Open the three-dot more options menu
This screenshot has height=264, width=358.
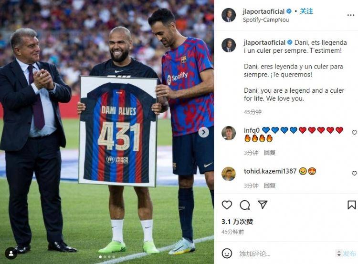coord(351,15)
